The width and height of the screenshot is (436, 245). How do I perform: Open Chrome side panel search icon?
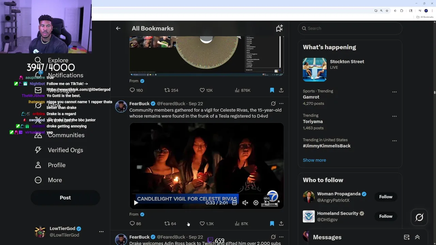(411, 11)
